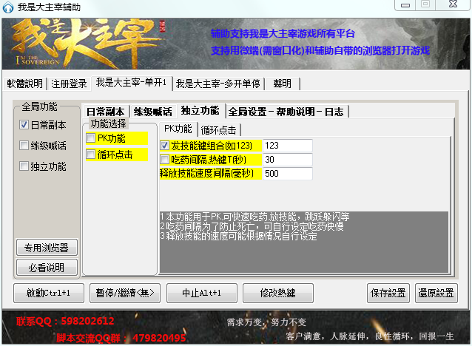Check the PK功能 checkbox under 功能选择
Screen dimensions: 472x346
pos(91,138)
